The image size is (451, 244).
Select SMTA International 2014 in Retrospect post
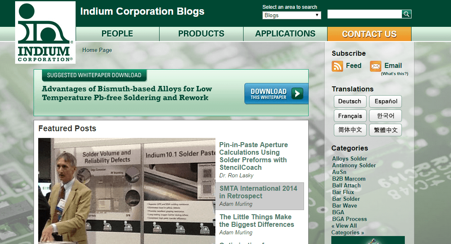point(258,192)
